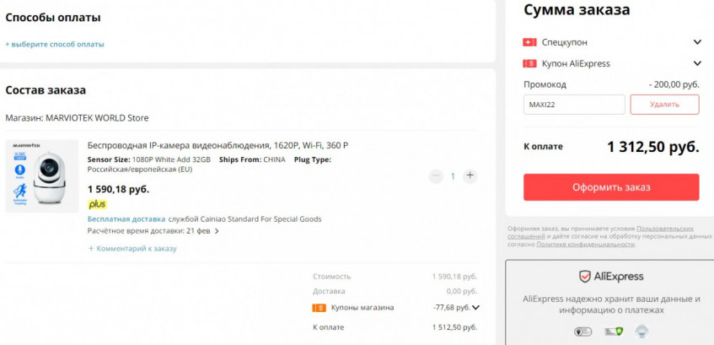
Task: Decrease item quantity with minus button
Action: point(436,176)
